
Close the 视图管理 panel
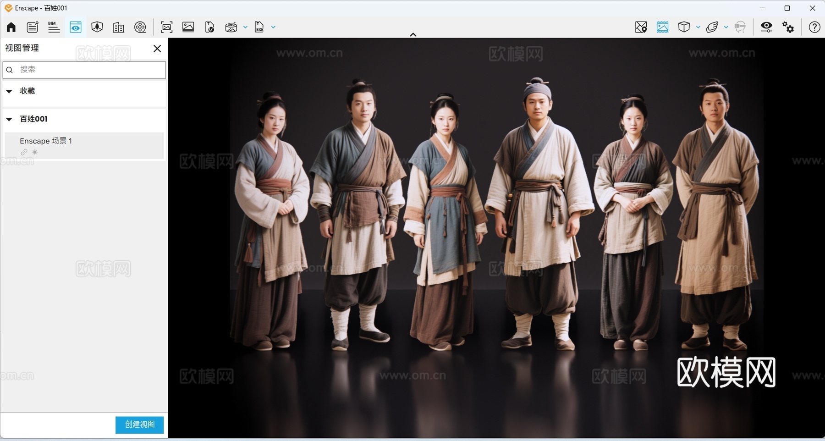click(x=157, y=49)
